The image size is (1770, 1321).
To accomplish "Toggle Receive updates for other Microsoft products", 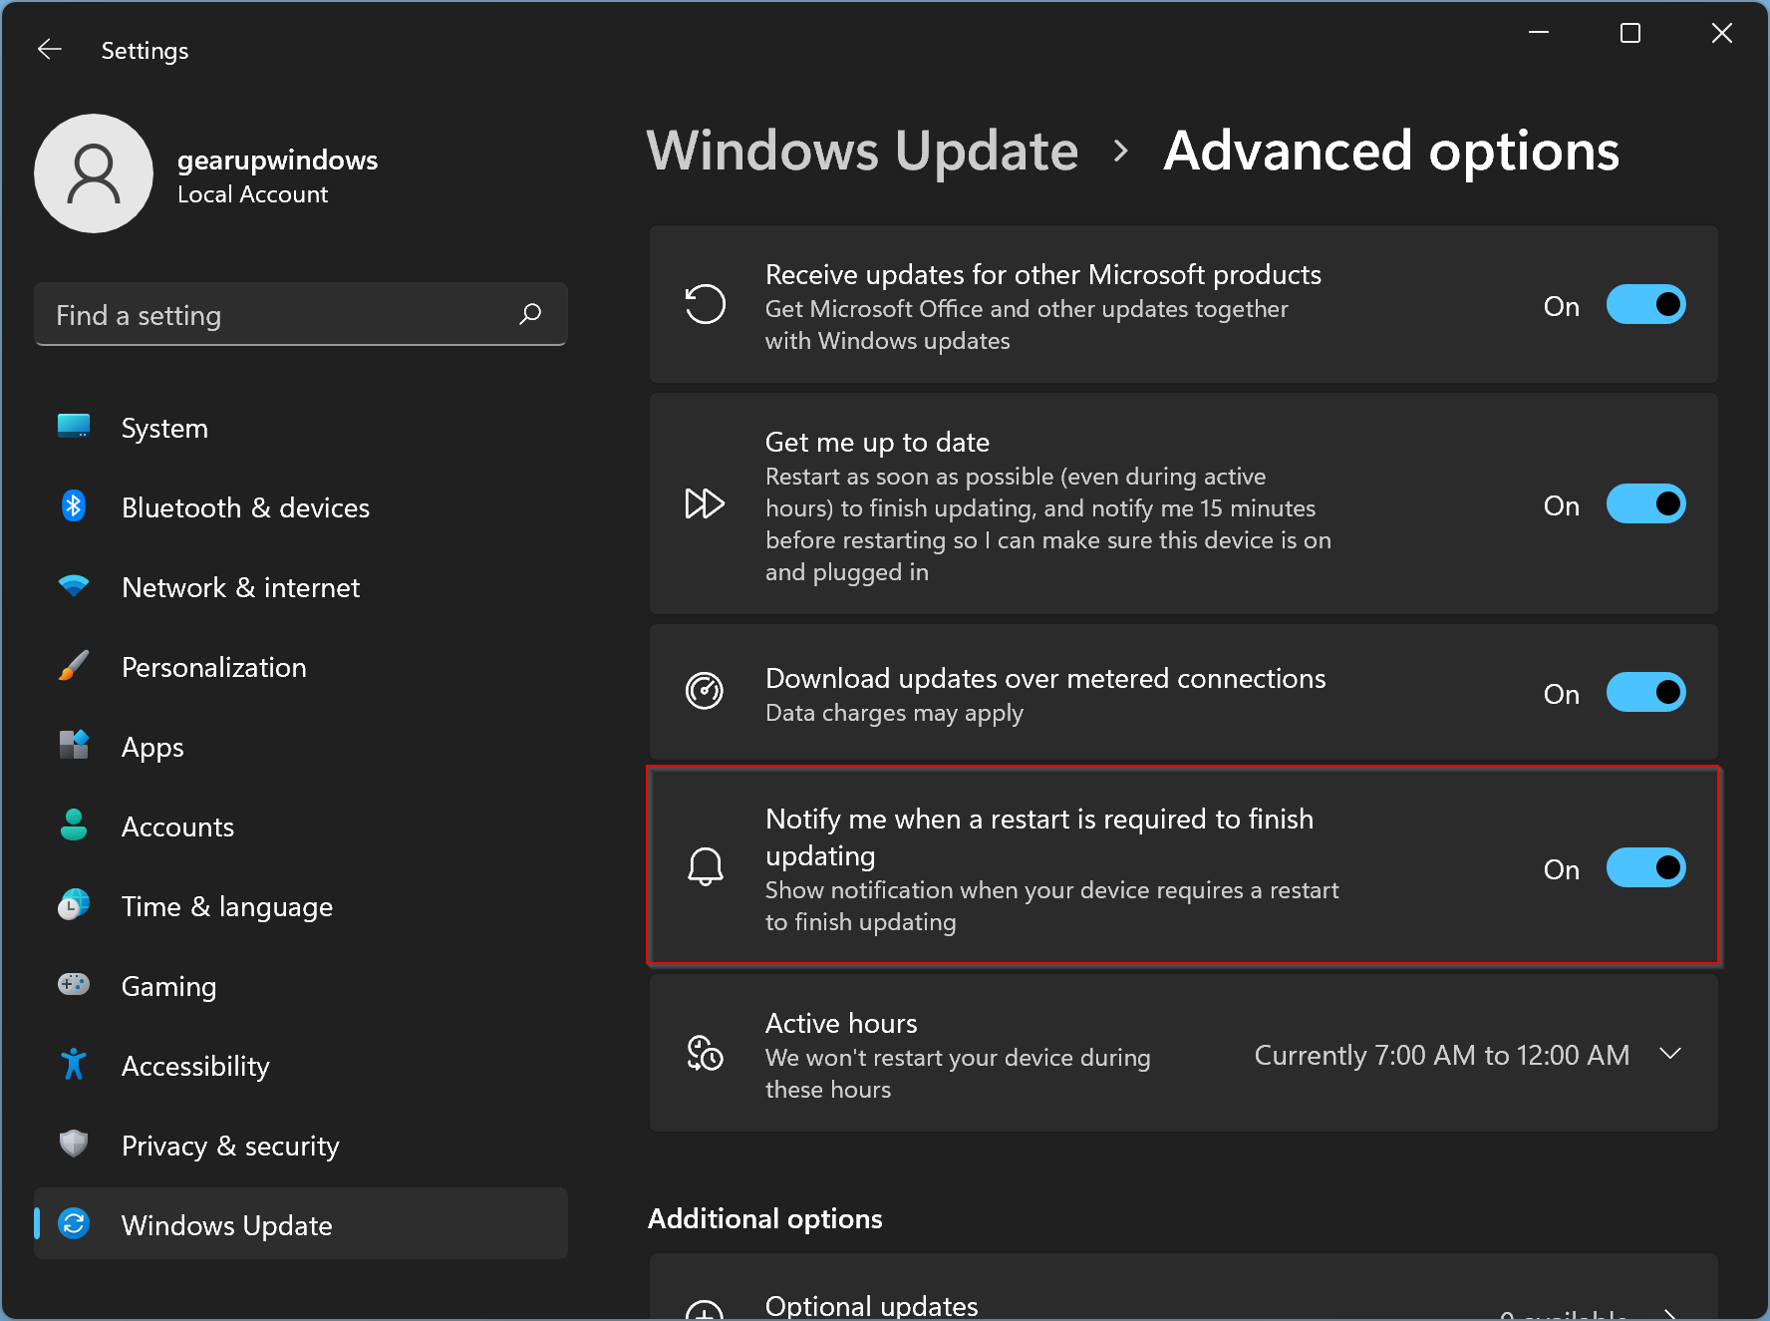I will click(x=1645, y=304).
